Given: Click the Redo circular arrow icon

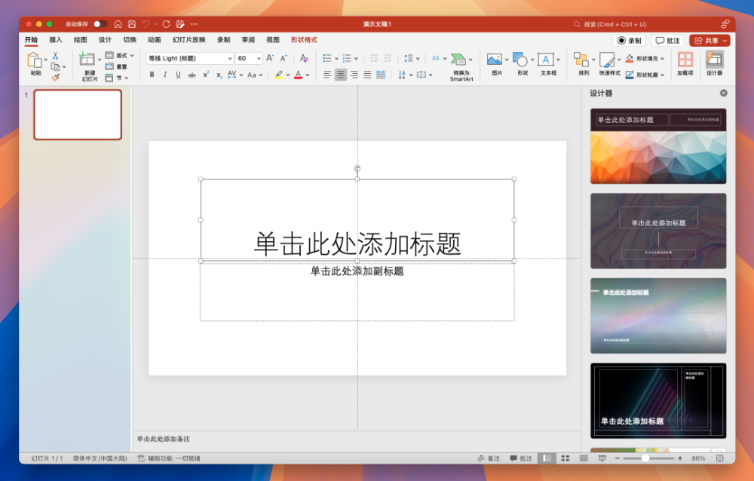Looking at the screenshot, I should (x=166, y=24).
